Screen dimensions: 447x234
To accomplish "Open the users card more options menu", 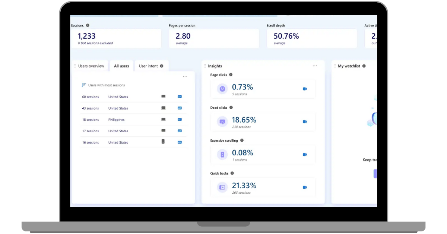I will 185,76.
